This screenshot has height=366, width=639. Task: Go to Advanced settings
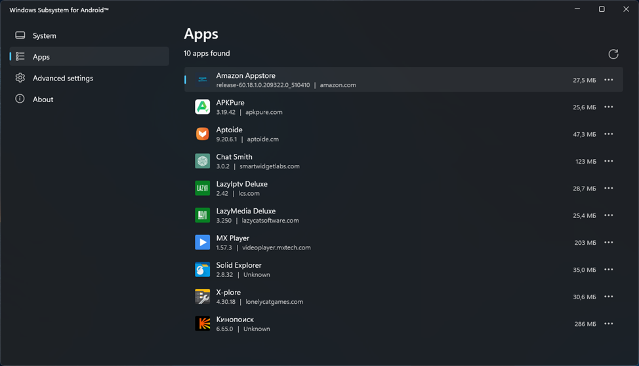pos(89,78)
